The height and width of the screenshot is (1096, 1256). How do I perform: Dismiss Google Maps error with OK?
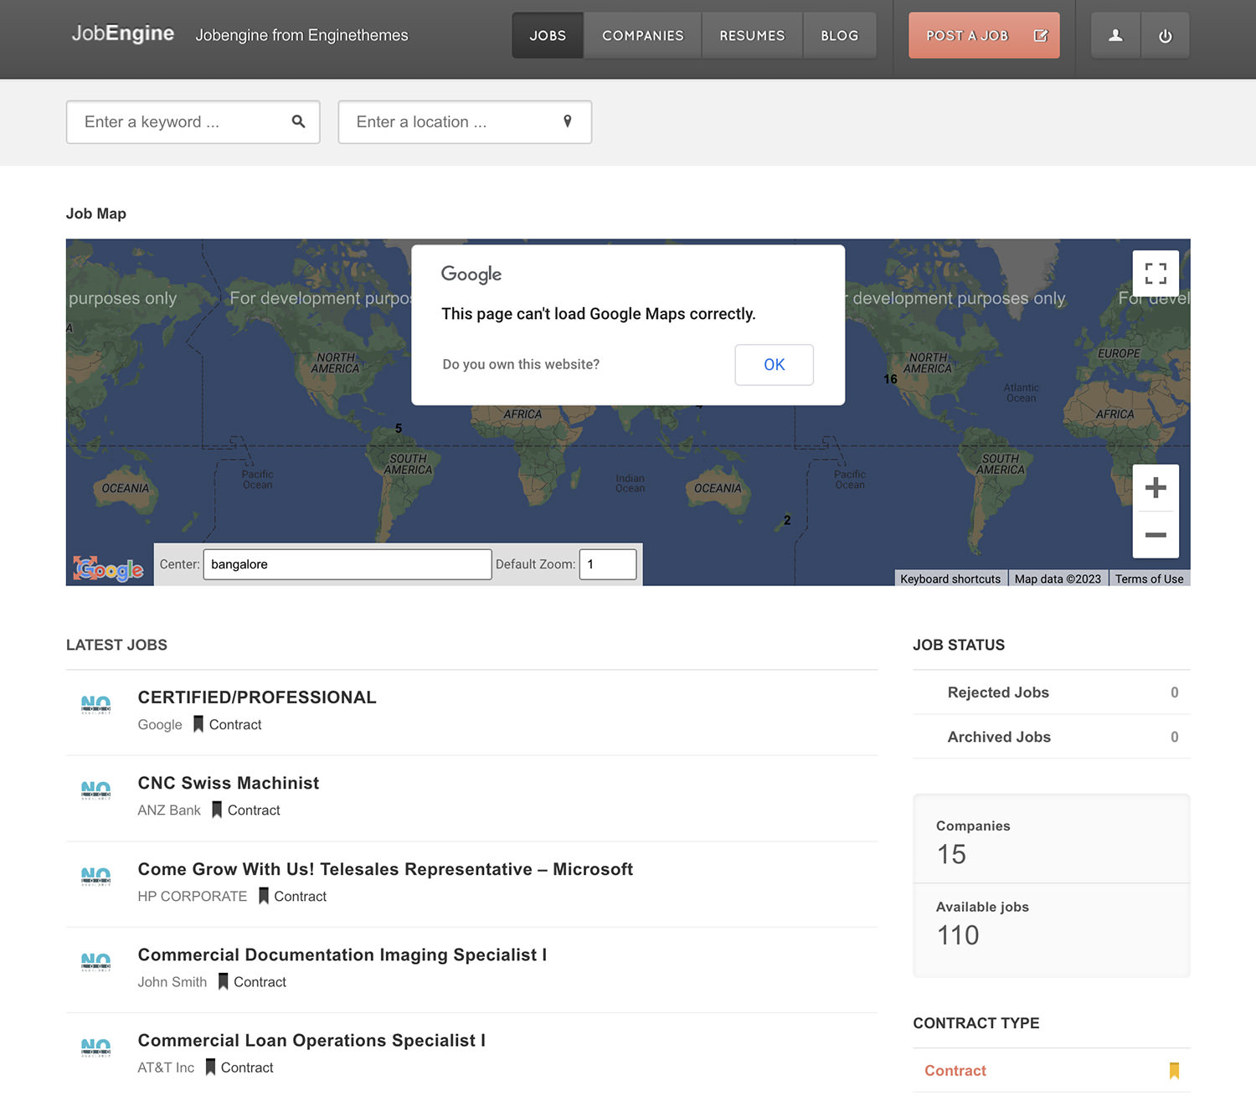[x=775, y=364]
